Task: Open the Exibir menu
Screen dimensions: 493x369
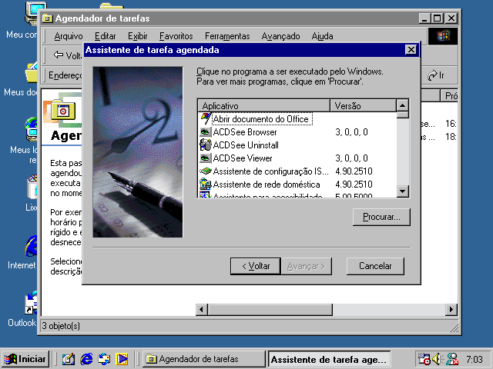Action: coord(138,36)
